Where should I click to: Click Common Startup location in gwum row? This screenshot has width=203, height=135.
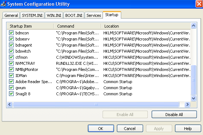pos(118,88)
